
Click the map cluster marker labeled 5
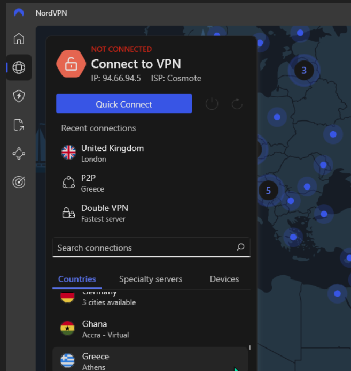(x=268, y=191)
